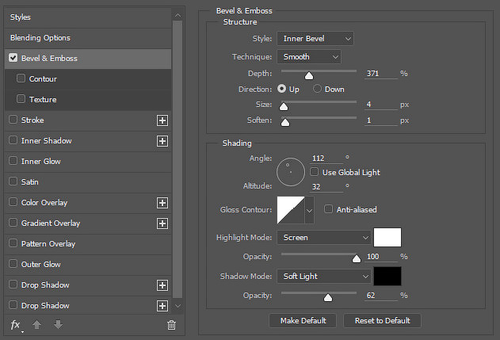Click the Make Default button
The image size is (500, 340).
303,320
